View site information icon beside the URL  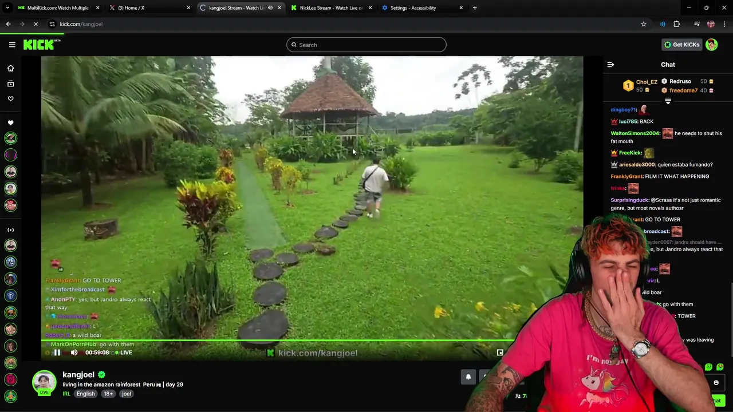click(52, 24)
